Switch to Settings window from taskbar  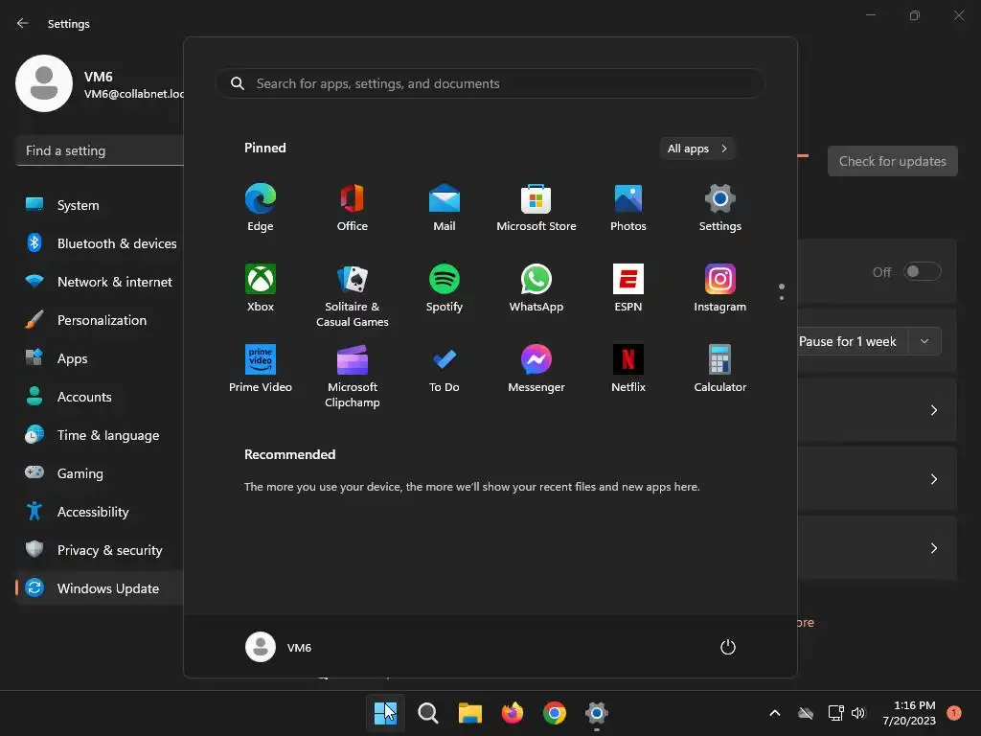(x=597, y=713)
